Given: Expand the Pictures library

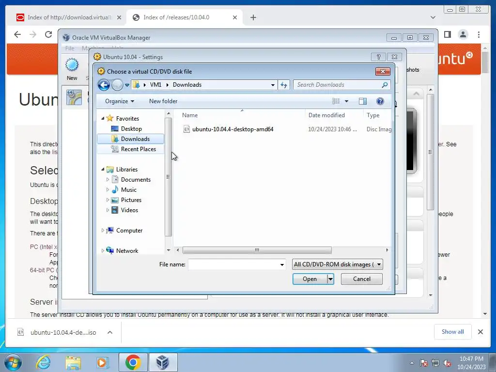Looking at the screenshot, I should (x=108, y=200).
